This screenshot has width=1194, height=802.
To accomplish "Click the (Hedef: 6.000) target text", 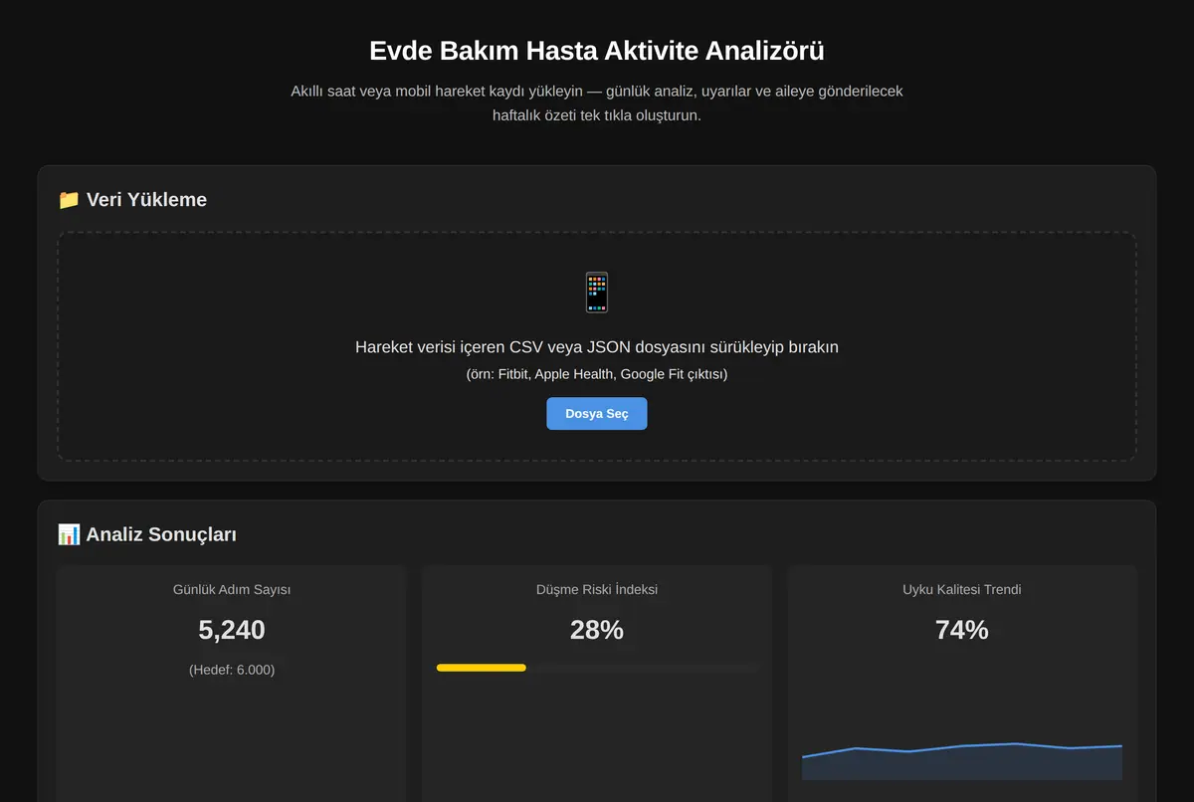I will pos(232,670).
